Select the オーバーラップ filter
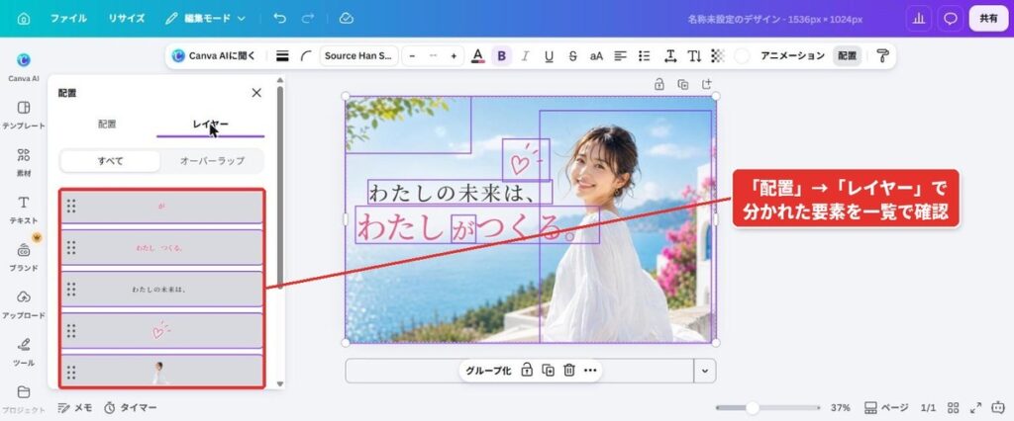The image size is (1014, 421). point(212,161)
